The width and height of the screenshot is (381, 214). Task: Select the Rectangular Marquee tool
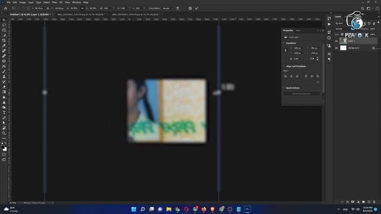[x=4, y=30]
